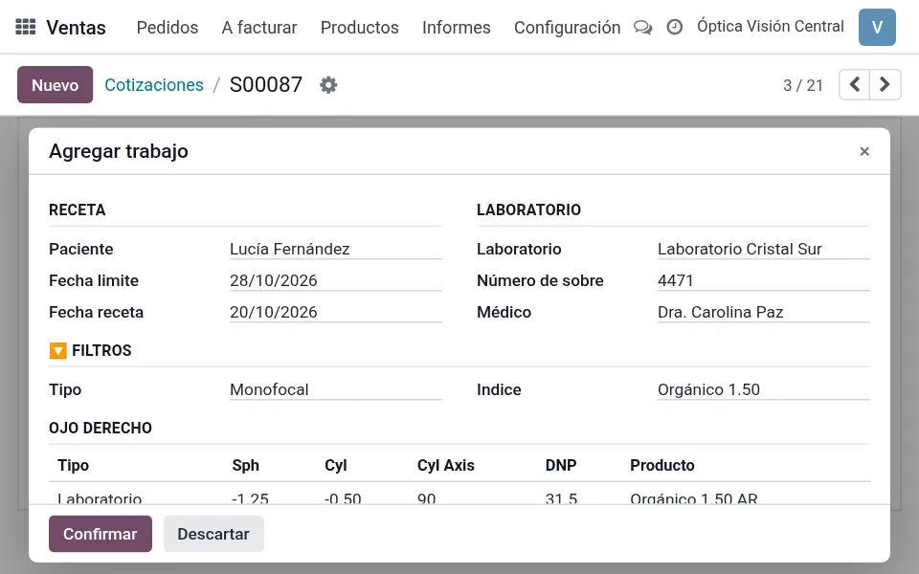
Task: Open the Tipo dropdown showing Monofocal
Action: pos(335,389)
